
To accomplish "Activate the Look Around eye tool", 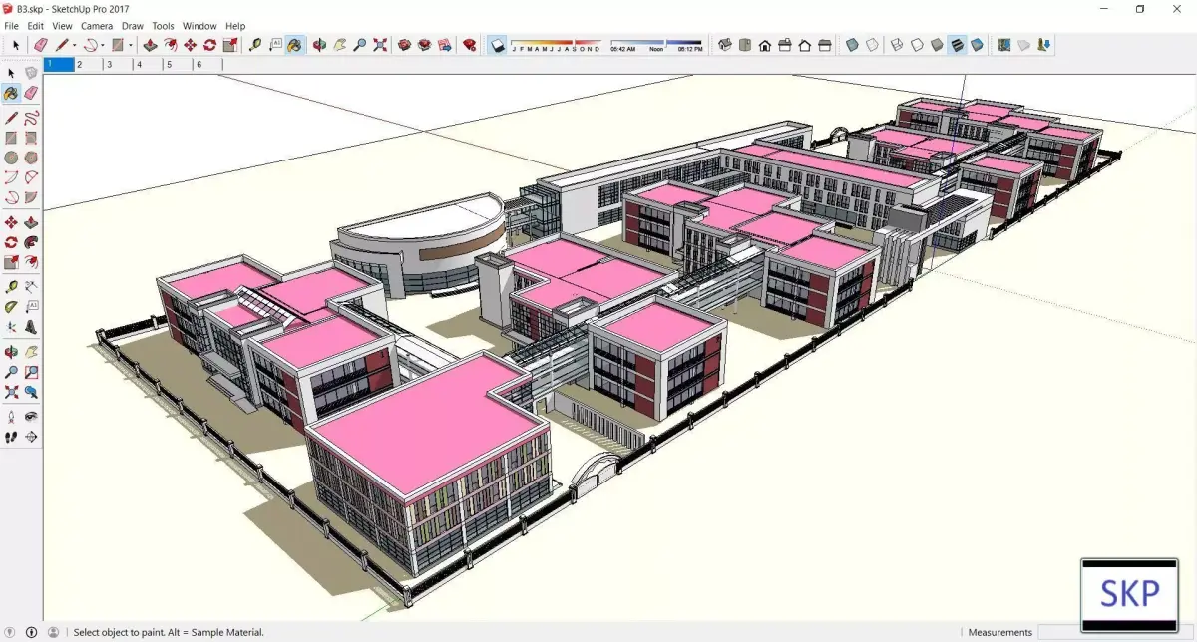I will [x=31, y=416].
